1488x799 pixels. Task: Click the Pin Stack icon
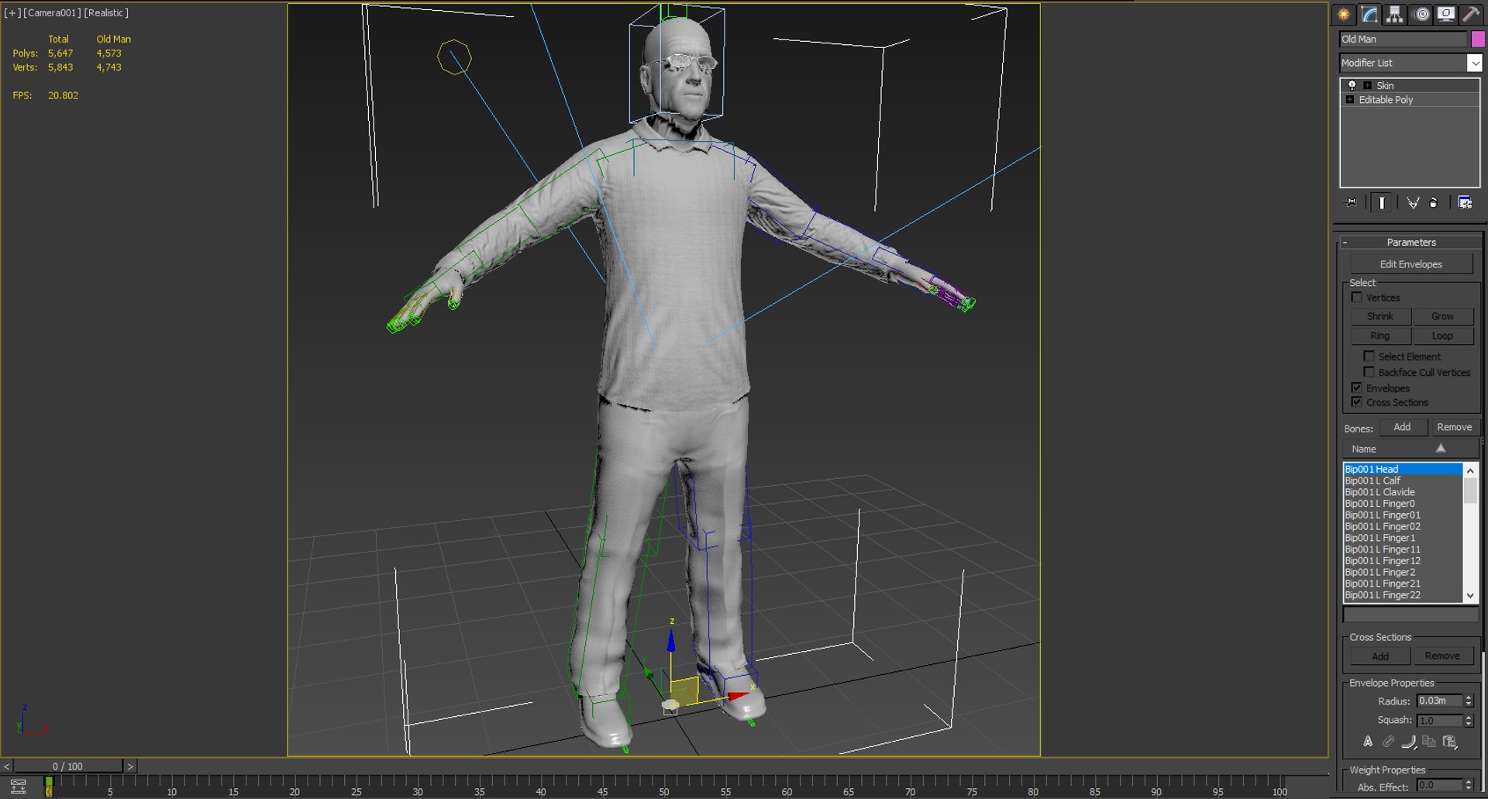(1350, 202)
